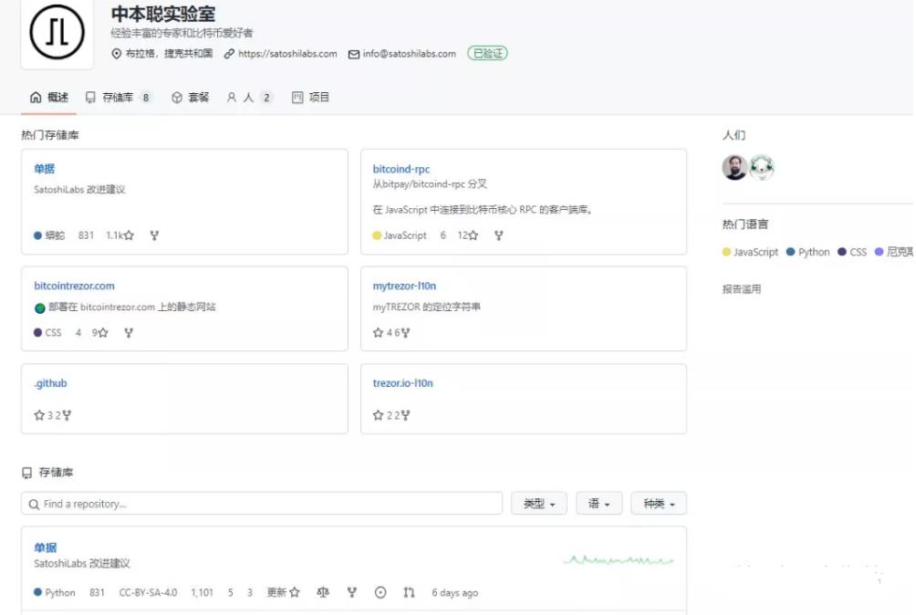This screenshot has height=615, width=916.
Task: Click the info@satoshilabs.com email link
Action: tap(409, 54)
